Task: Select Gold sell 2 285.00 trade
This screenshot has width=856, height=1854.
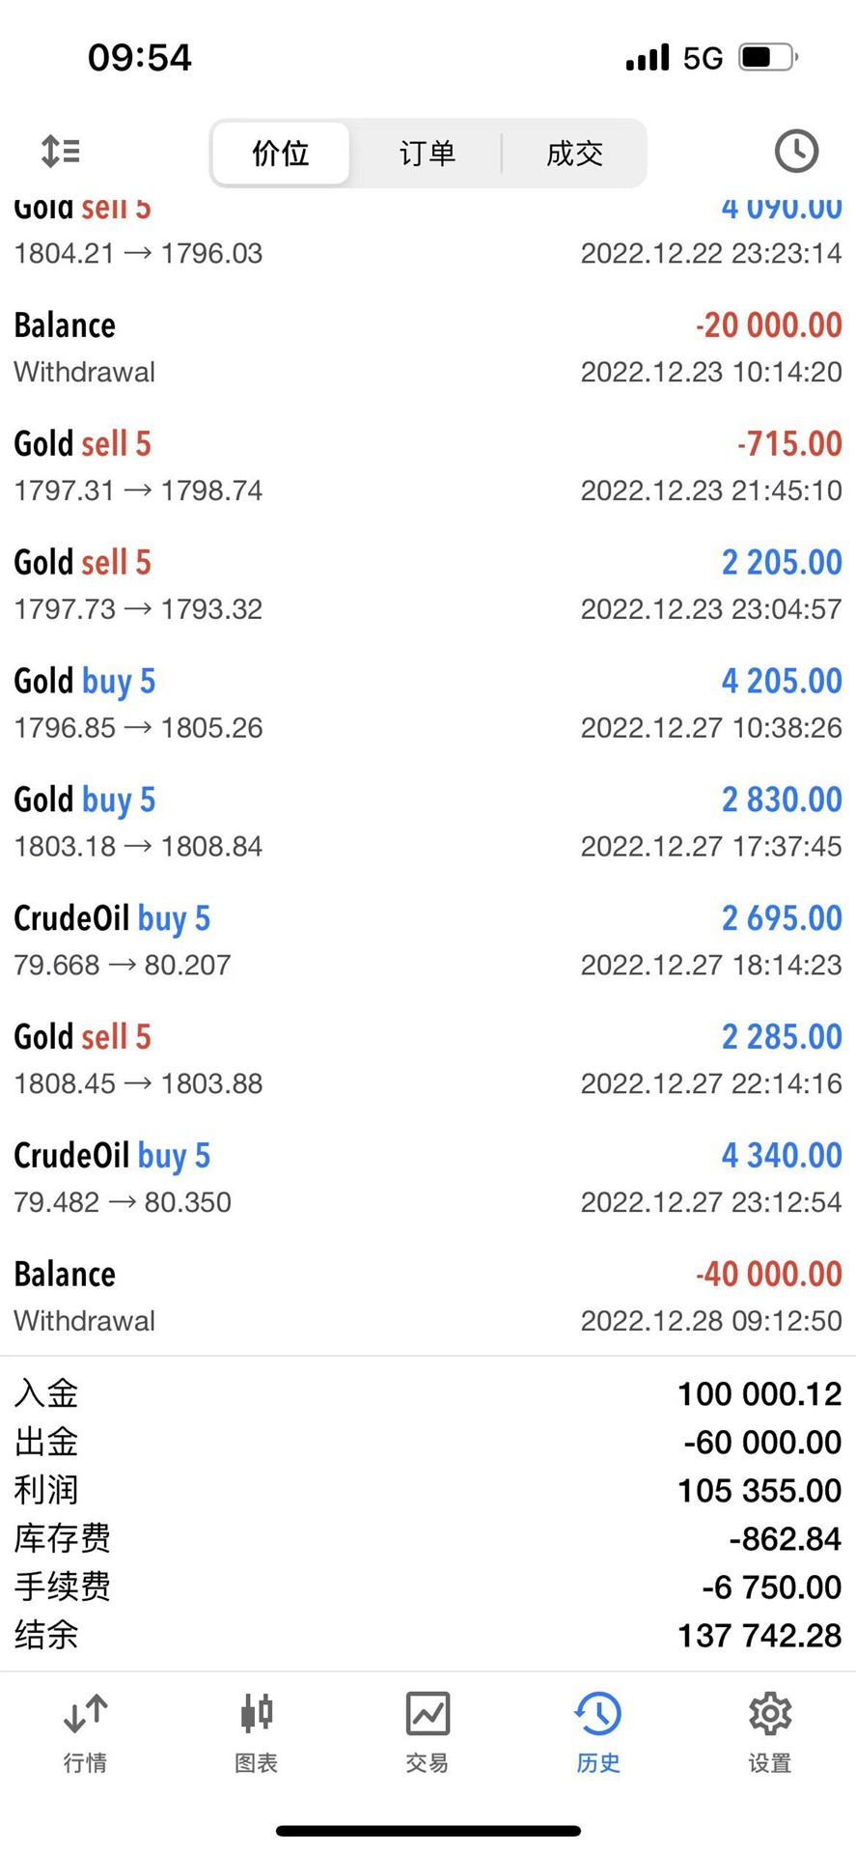Action: point(428,1059)
